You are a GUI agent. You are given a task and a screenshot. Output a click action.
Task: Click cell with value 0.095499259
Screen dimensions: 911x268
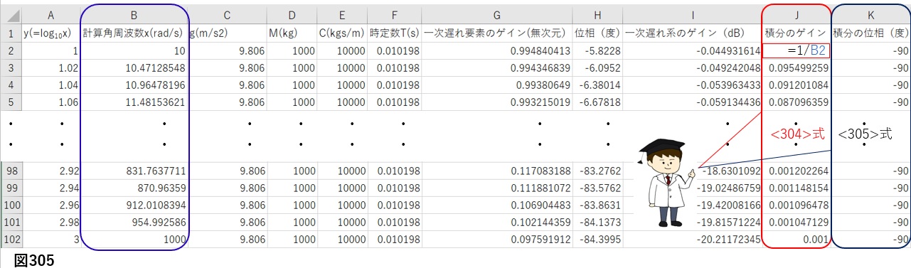[796, 68]
